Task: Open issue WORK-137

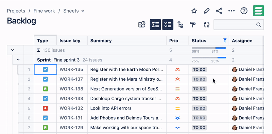Action: pyautogui.click(x=71, y=79)
